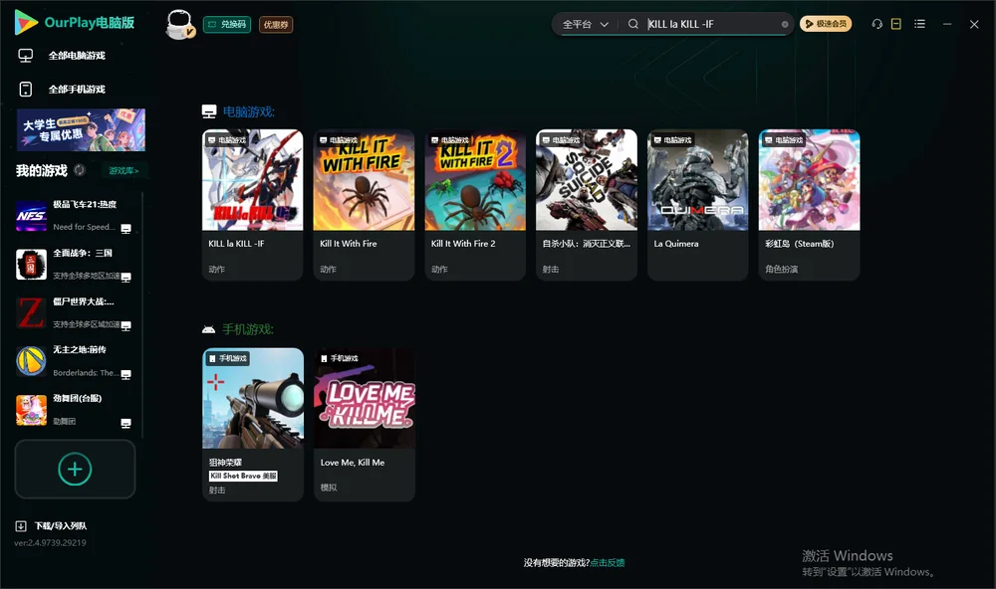Expand the 全平台 platform dropdown
Screen dimensions: 996x589
tap(585, 24)
